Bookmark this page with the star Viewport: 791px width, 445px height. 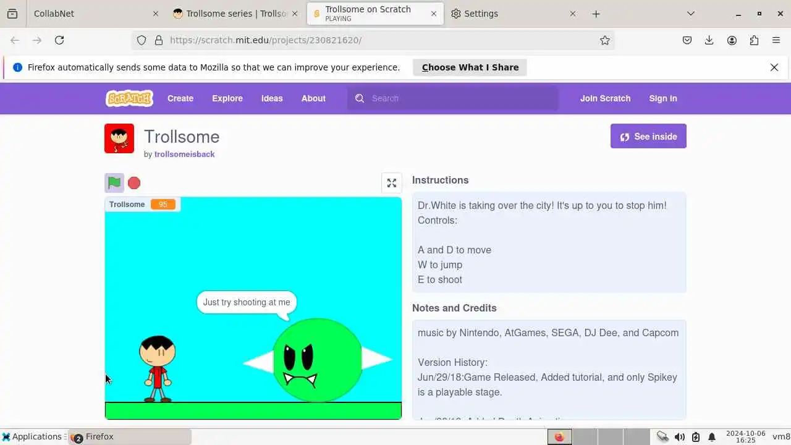click(x=605, y=40)
